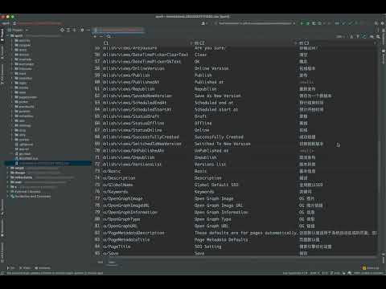
Task: Click the expand all icon in Project panel toolbar
Action: (x=68, y=30)
